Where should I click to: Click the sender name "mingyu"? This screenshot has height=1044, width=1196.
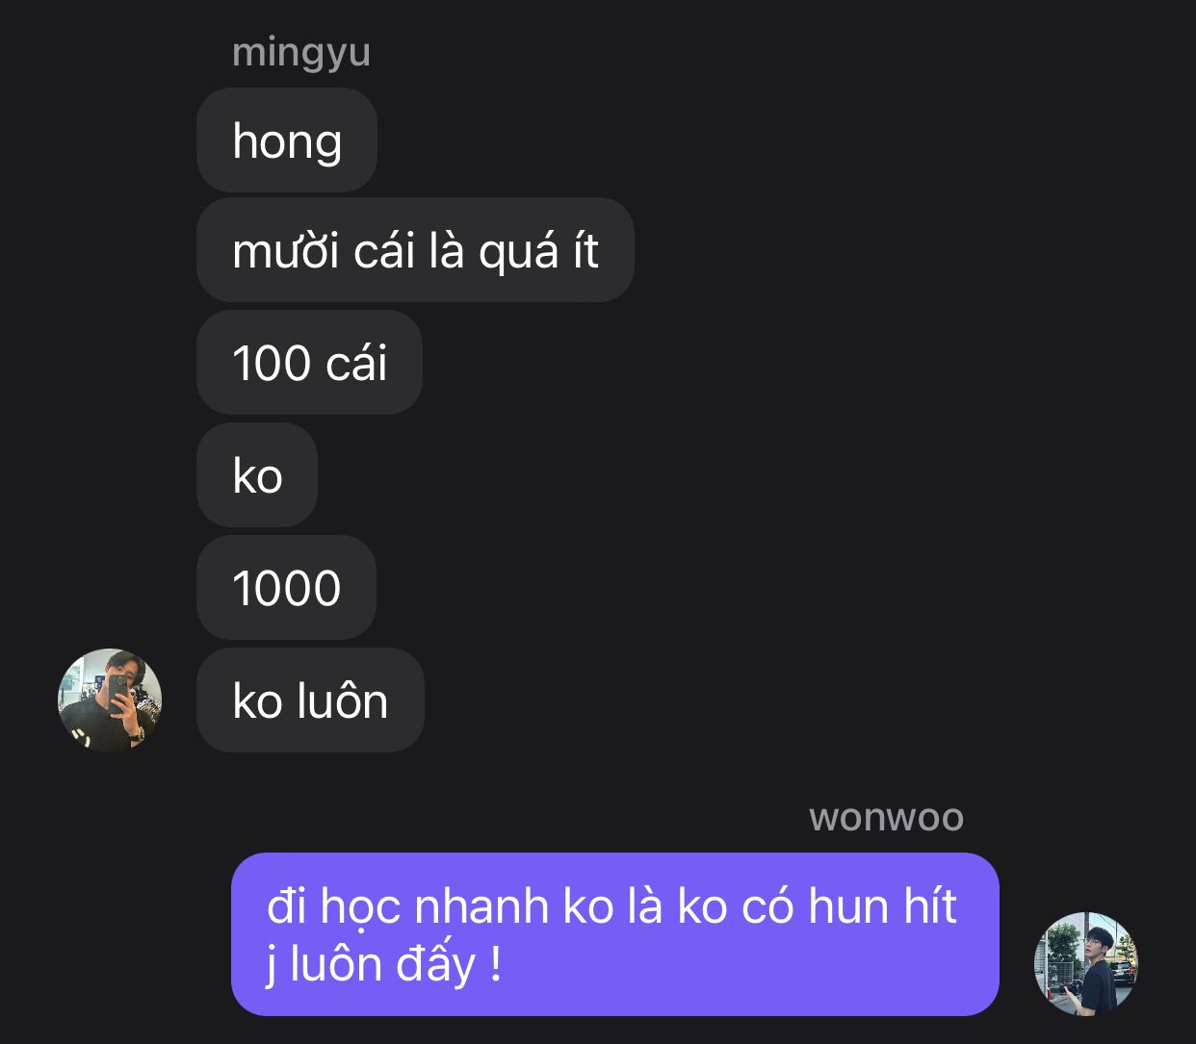tap(301, 51)
